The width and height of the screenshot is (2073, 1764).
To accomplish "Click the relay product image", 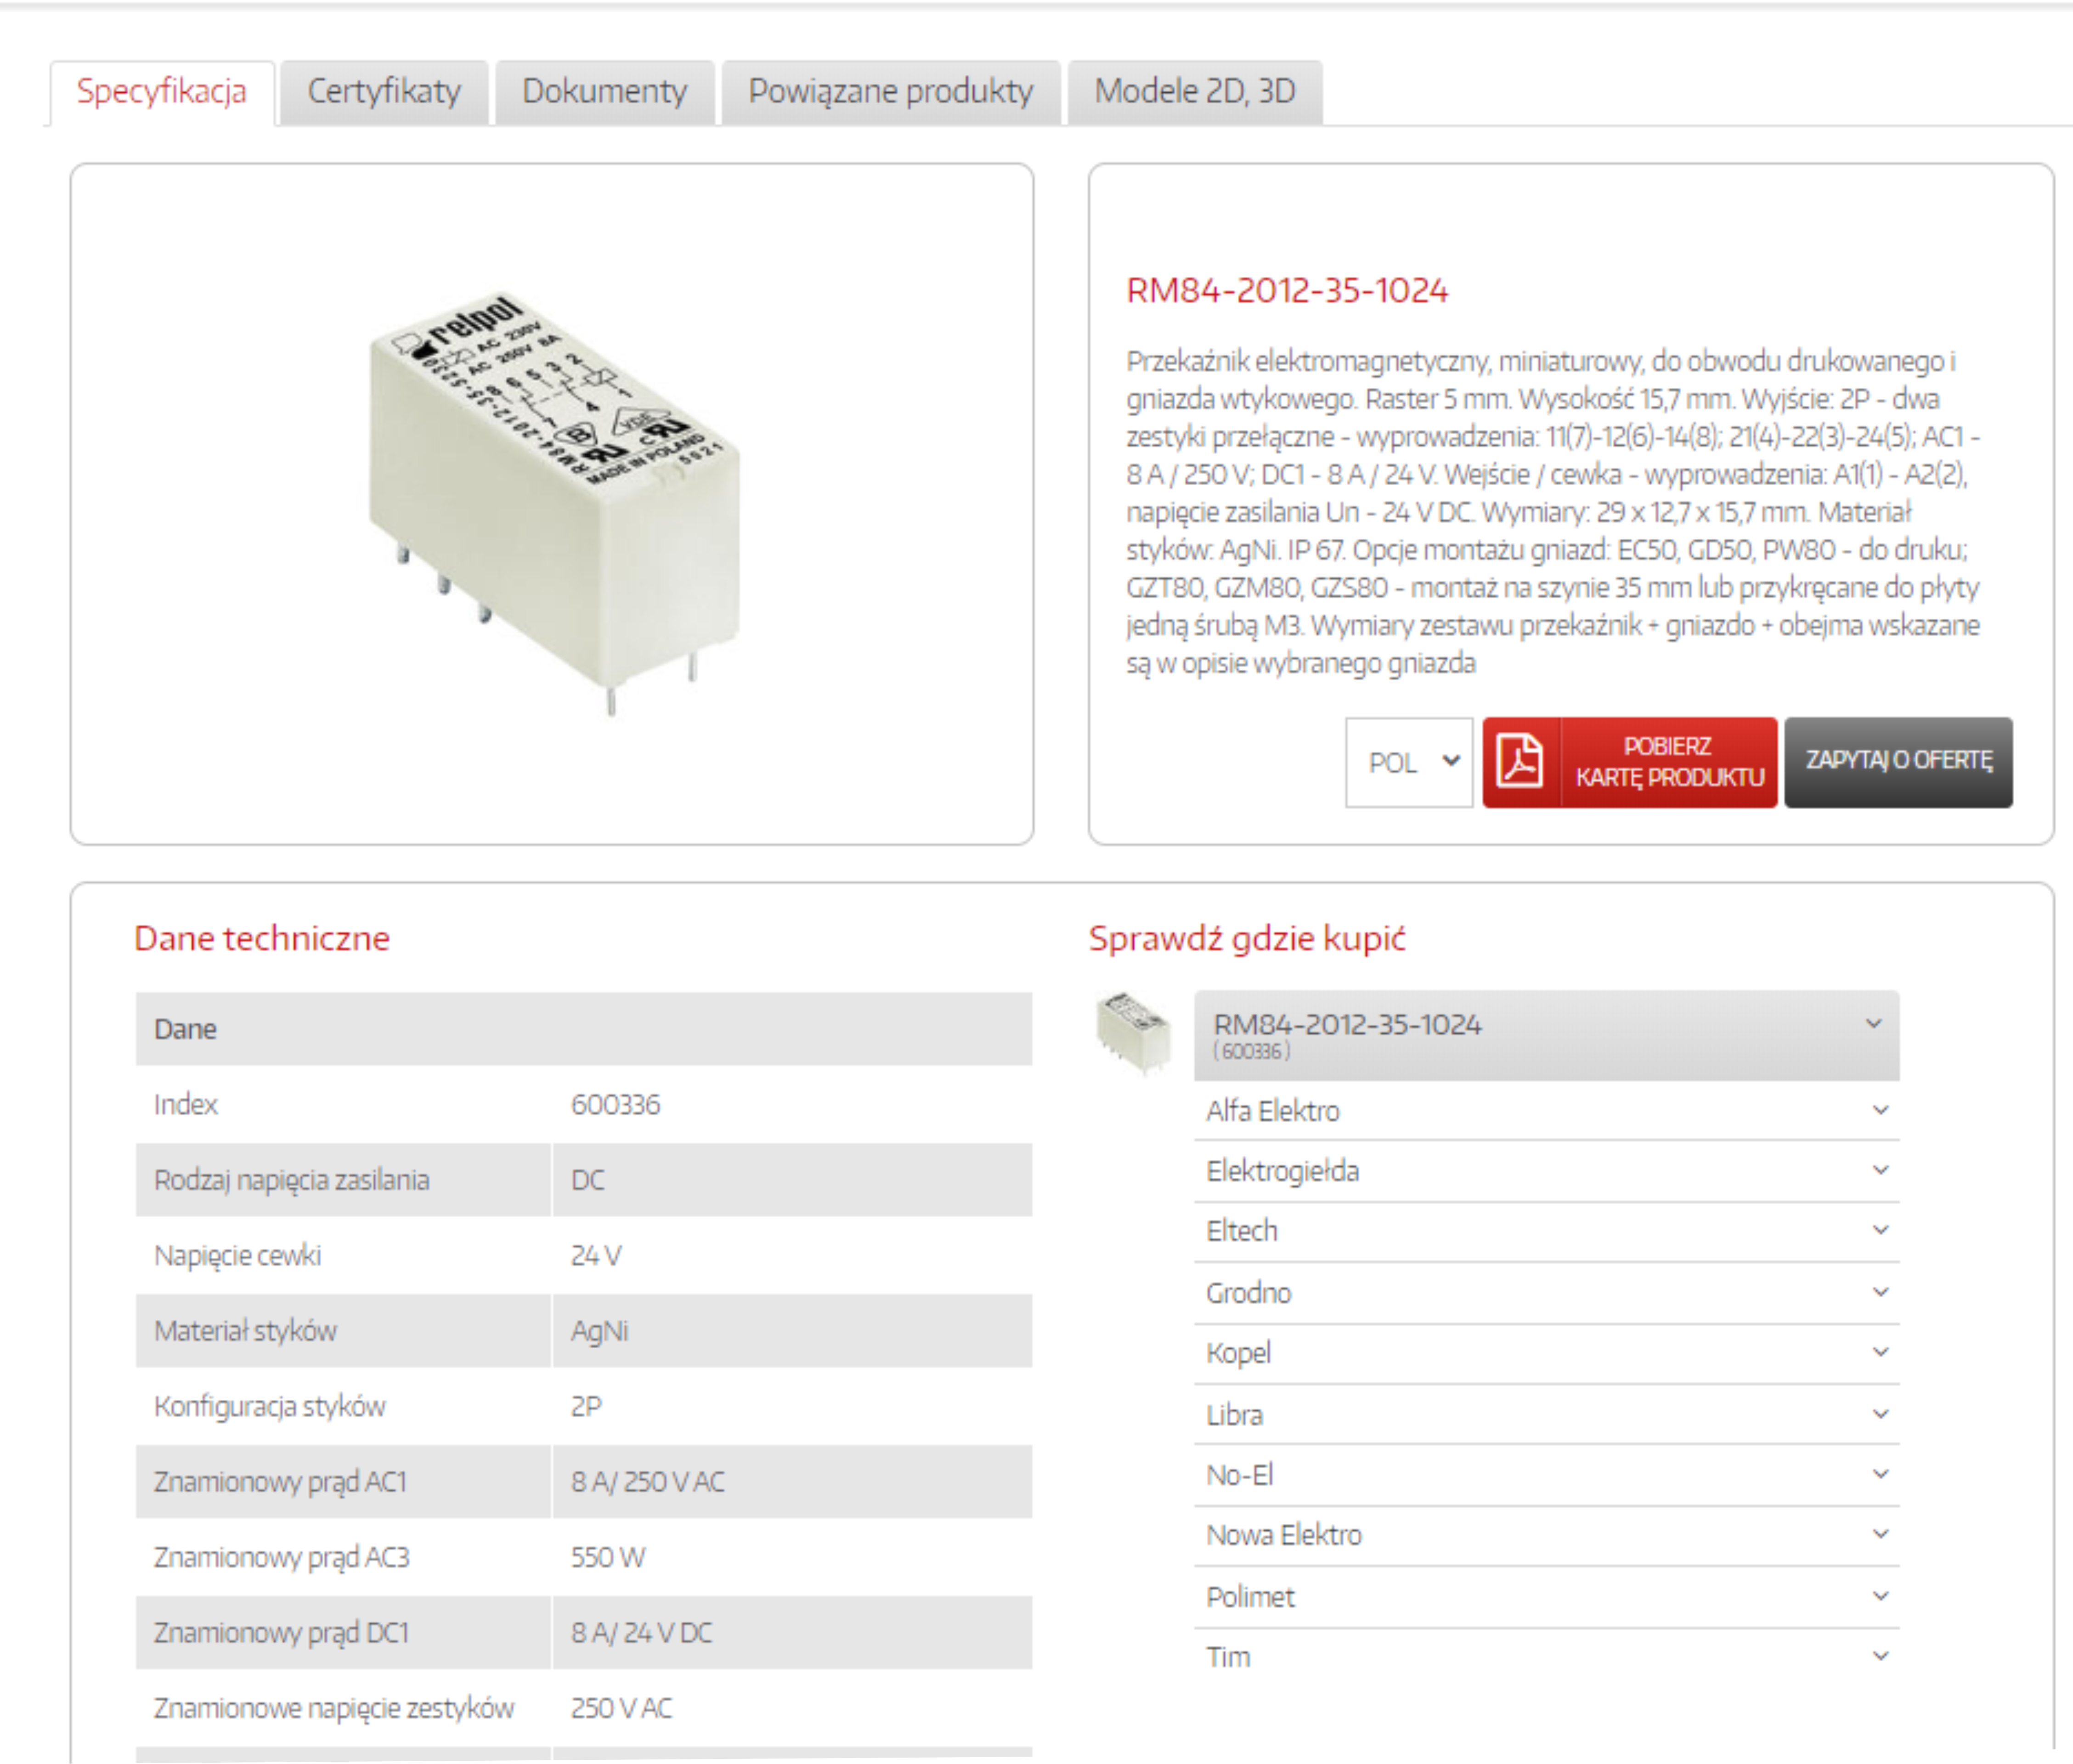I will coord(553,504).
